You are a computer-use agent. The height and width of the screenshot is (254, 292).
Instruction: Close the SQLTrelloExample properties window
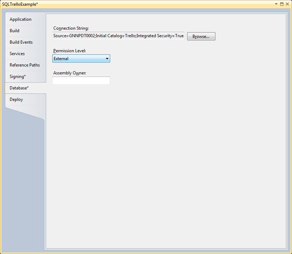tap(287, 4)
